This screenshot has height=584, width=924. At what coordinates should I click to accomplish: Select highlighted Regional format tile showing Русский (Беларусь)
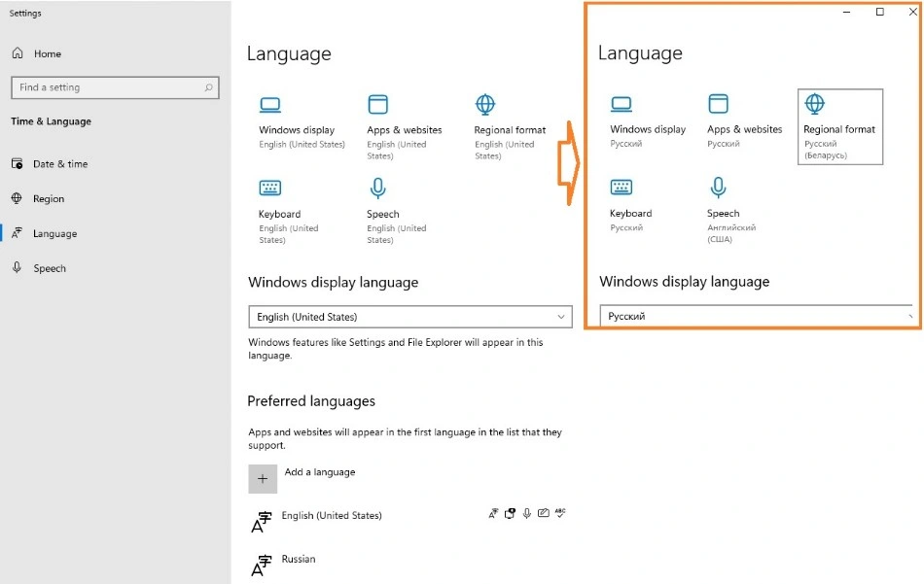click(839, 127)
